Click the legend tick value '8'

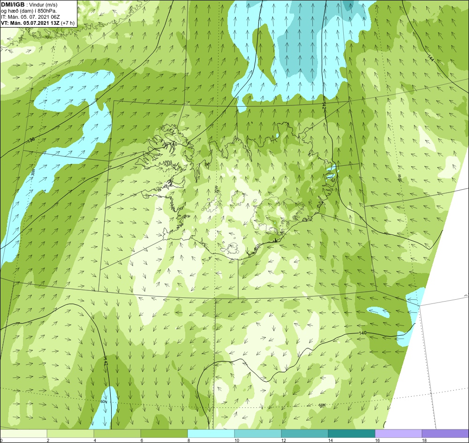point(189,440)
